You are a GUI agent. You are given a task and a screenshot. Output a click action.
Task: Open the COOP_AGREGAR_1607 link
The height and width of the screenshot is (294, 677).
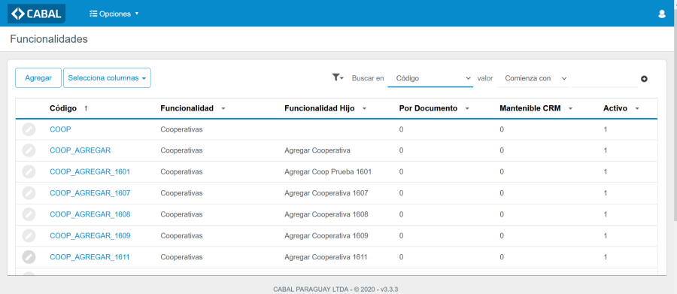pos(90,193)
